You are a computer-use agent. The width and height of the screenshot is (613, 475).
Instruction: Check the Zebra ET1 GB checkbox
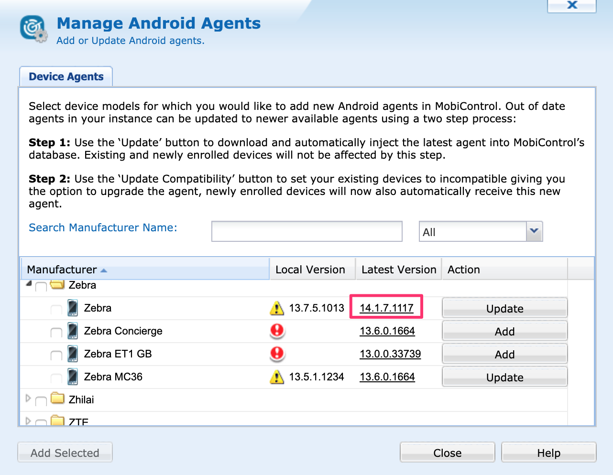tap(56, 355)
